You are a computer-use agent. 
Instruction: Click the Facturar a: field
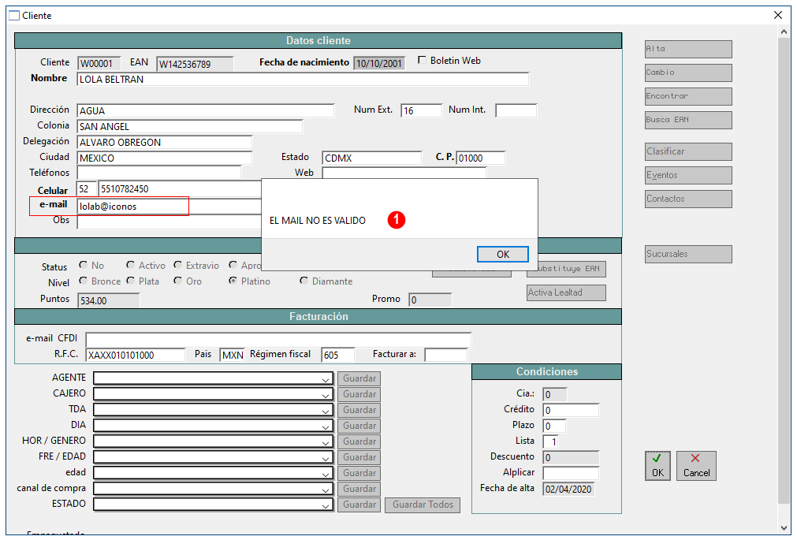(445, 355)
